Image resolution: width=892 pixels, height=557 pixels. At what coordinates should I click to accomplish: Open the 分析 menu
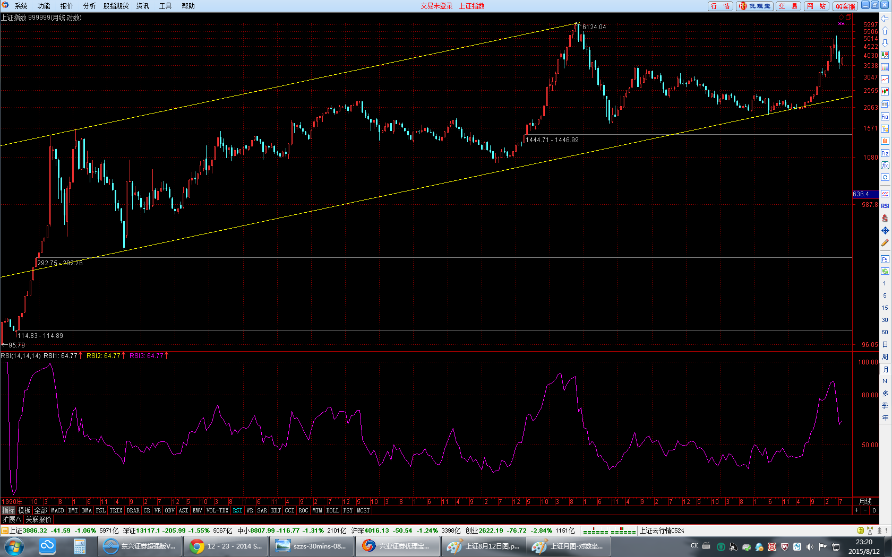(x=90, y=6)
